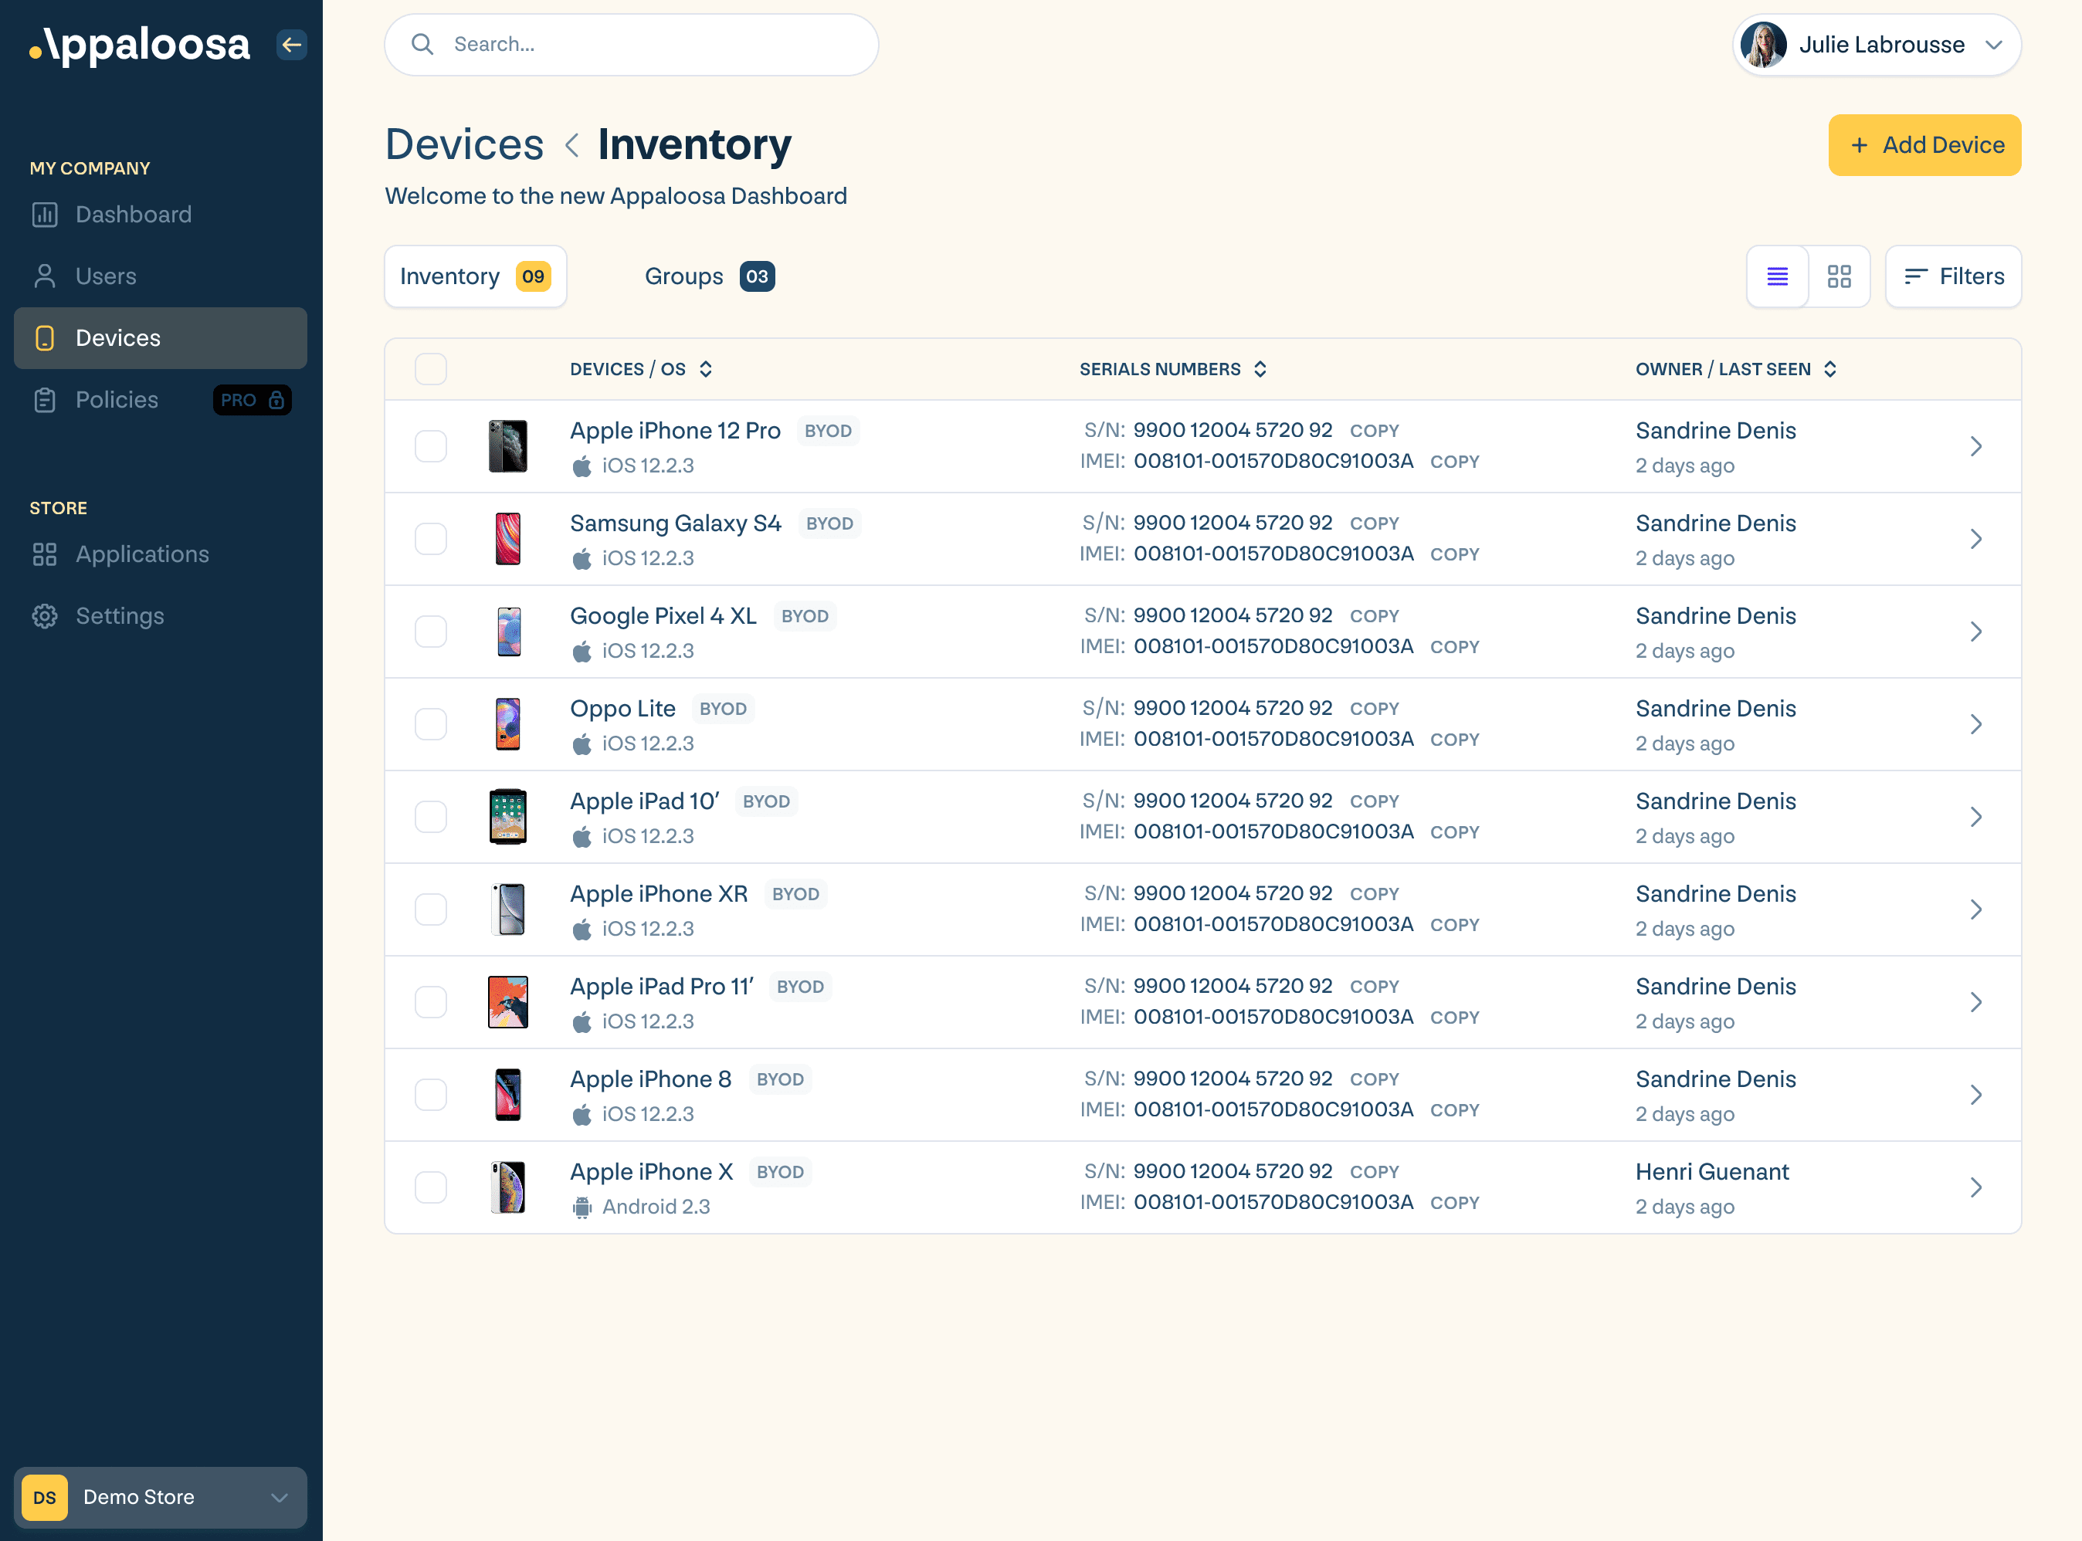Open Settings in sidebar
Viewport: 2082px width, 1541px height.
point(161,615)
